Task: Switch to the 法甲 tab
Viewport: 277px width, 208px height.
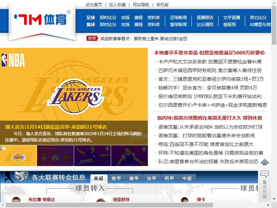Action: tap(152, 178)
